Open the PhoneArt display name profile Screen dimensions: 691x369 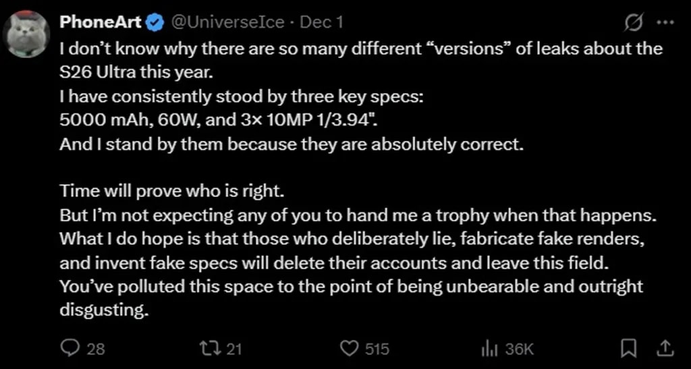(101, 22)
